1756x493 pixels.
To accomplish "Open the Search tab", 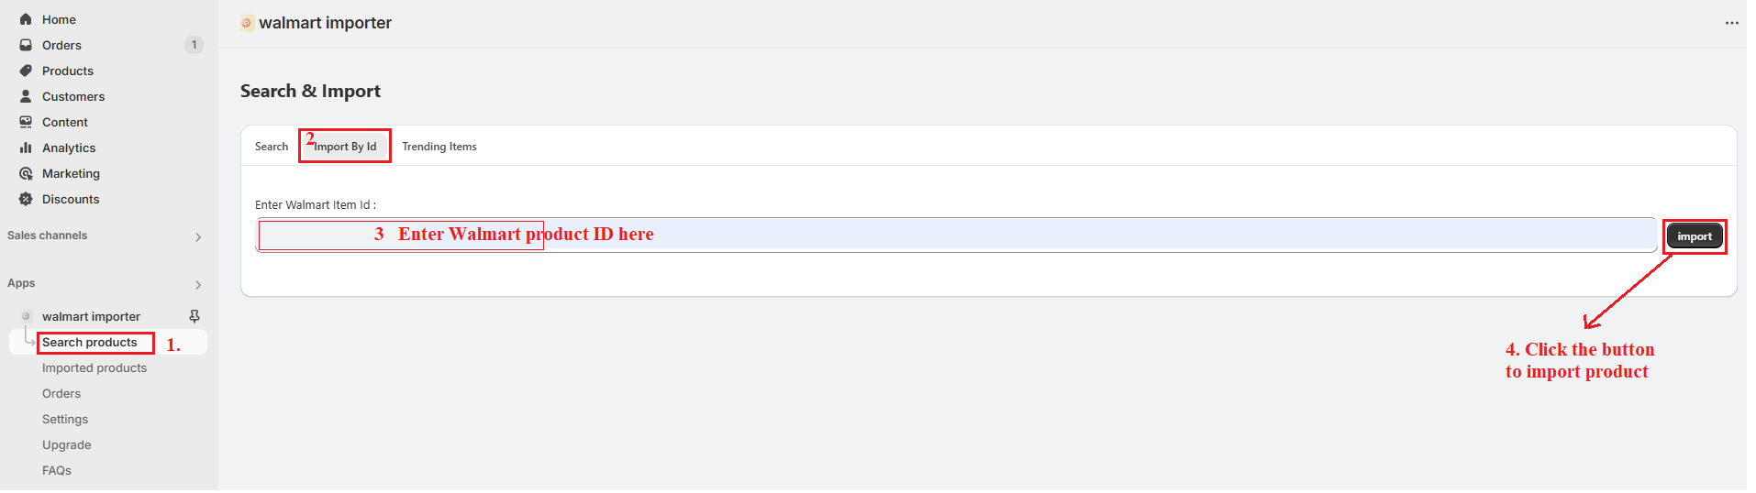I will point(272,147).
